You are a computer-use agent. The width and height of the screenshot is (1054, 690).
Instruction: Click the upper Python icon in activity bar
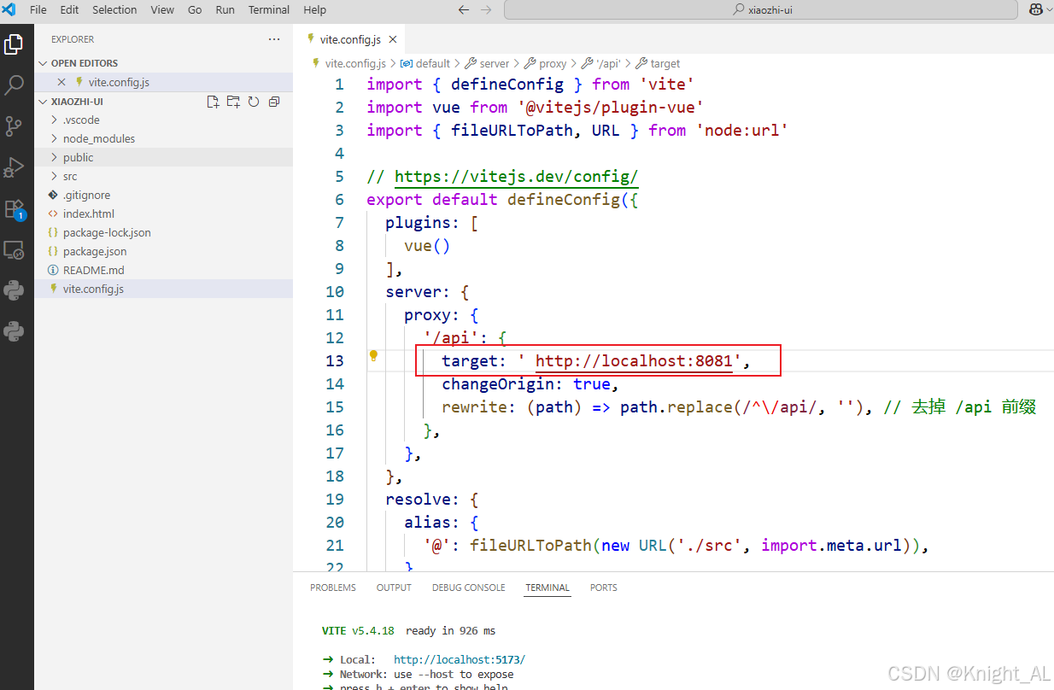14,290
